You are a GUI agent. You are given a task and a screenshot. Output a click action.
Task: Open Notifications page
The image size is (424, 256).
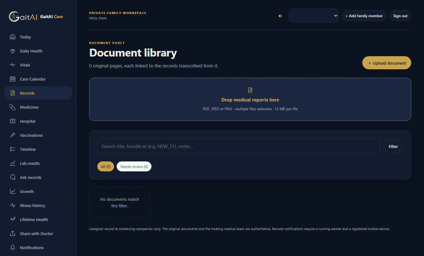38,248
